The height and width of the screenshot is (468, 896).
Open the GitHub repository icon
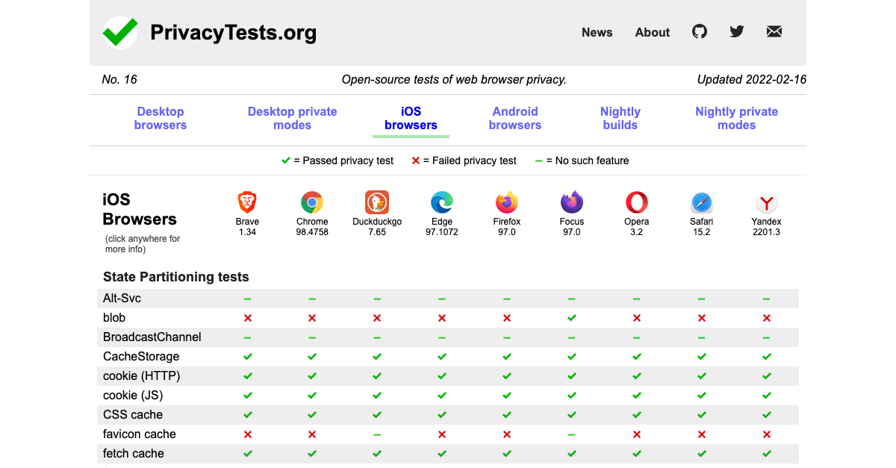tap(699, 31)
